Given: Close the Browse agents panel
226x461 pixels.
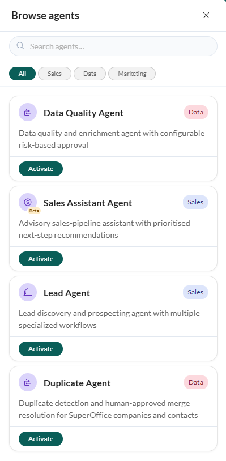Looking at the screenshot, I should [x=206, y=16].
